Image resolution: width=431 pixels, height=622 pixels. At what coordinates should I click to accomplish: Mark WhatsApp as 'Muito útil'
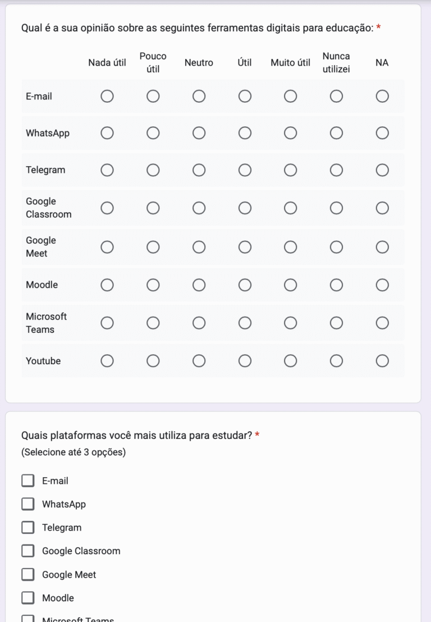pos(290,133)
